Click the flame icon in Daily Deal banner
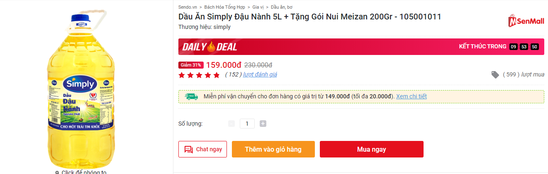Screen dimensions: 548x174 212,46
